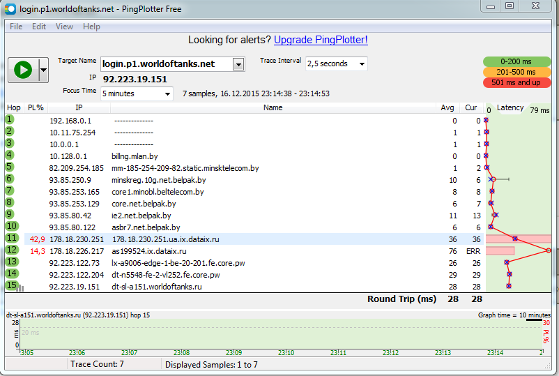Expand the Target Name dropdown arrow

(x=238, y=64)
